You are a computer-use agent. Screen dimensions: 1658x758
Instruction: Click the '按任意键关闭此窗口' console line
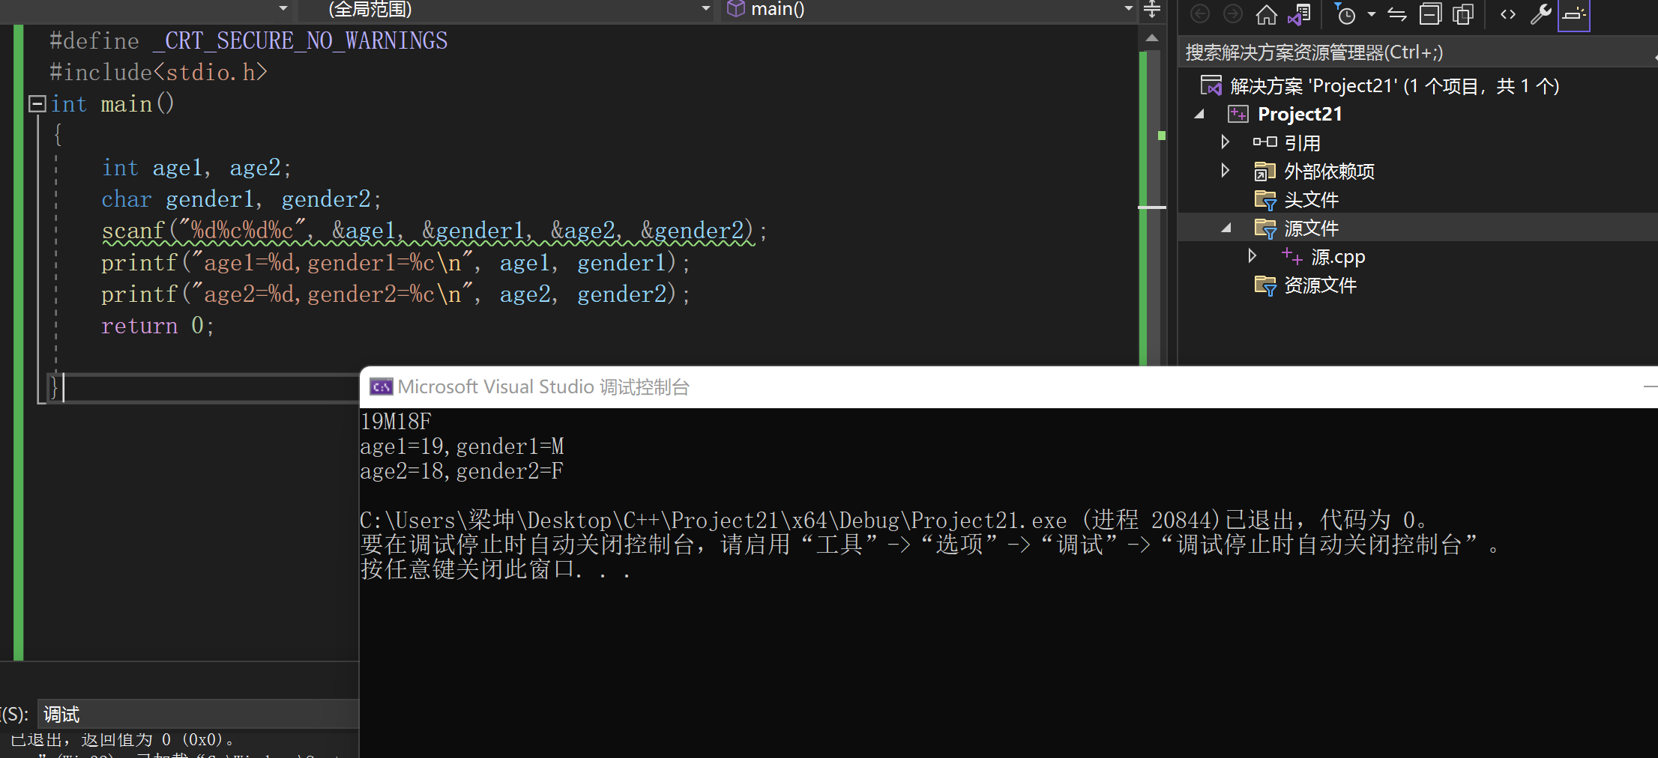495,569
